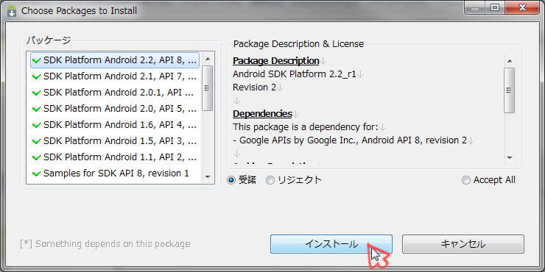Click the green checkmark beside Android 2.1 package
This screenshot has width=545, height=272.
click(x=37, y=76)
